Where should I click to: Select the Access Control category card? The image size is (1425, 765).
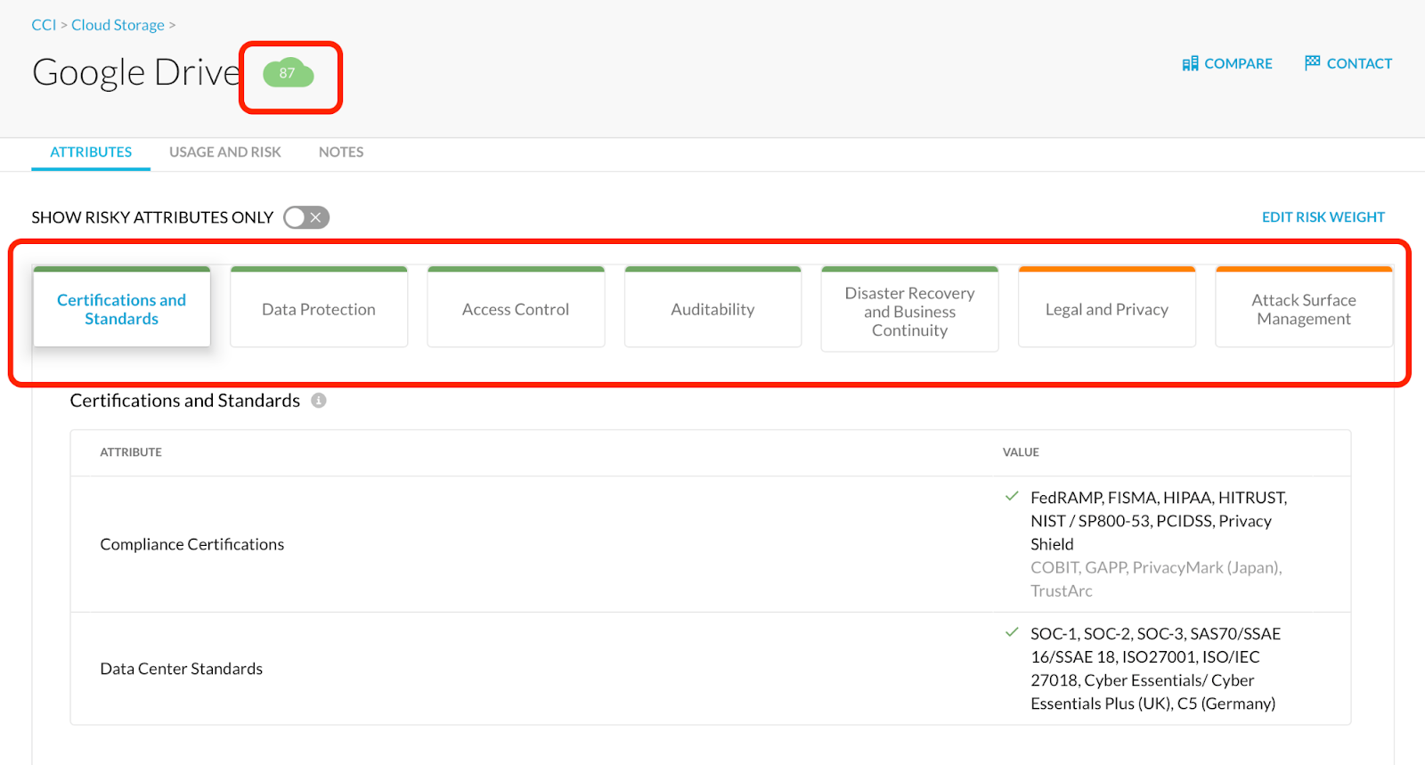(516, 307)
